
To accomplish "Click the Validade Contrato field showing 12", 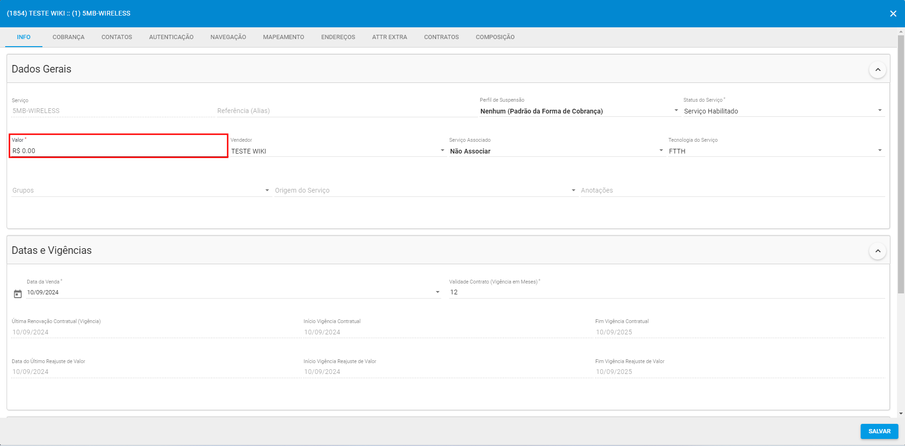I will (x=667, y=292).
